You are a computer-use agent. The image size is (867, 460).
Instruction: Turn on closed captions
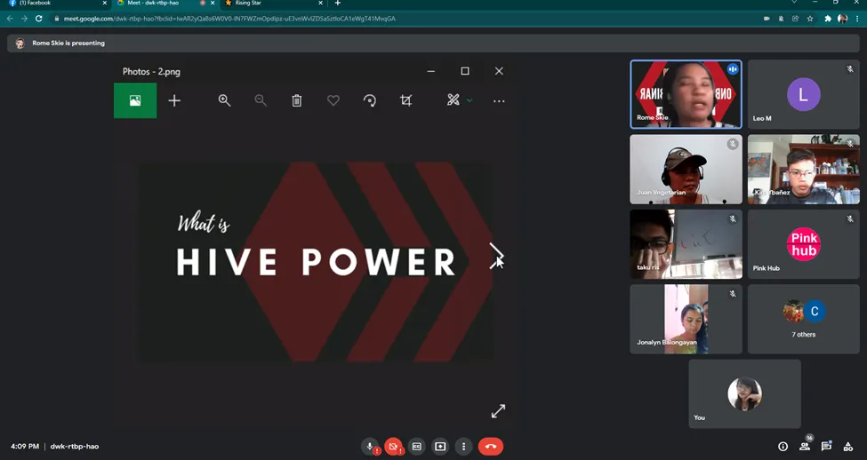pyautogui.click(x=417, y=446)
